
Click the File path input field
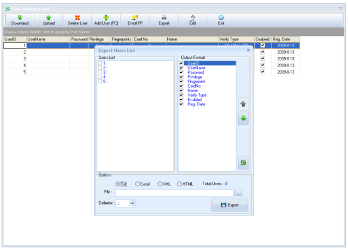coord(175,193)
